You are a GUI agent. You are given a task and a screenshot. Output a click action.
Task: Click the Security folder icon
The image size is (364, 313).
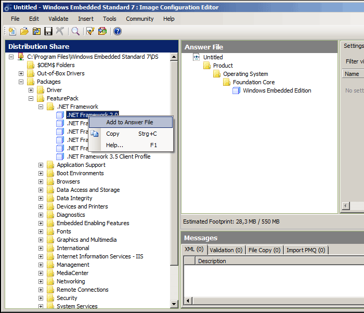coord(50,298)
